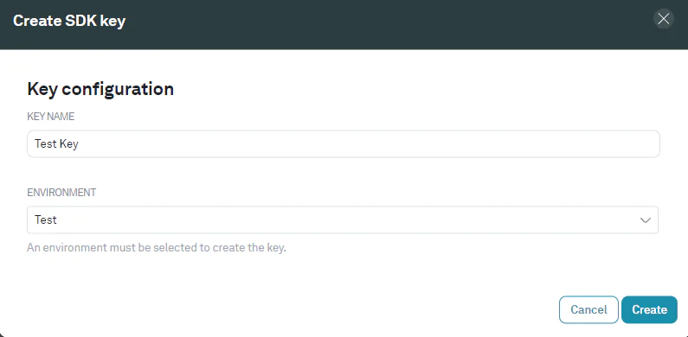This screenshot has height=337, width=688.
Task: Expand the chevron arrow in Environment selector
Action: click(645, 220)
